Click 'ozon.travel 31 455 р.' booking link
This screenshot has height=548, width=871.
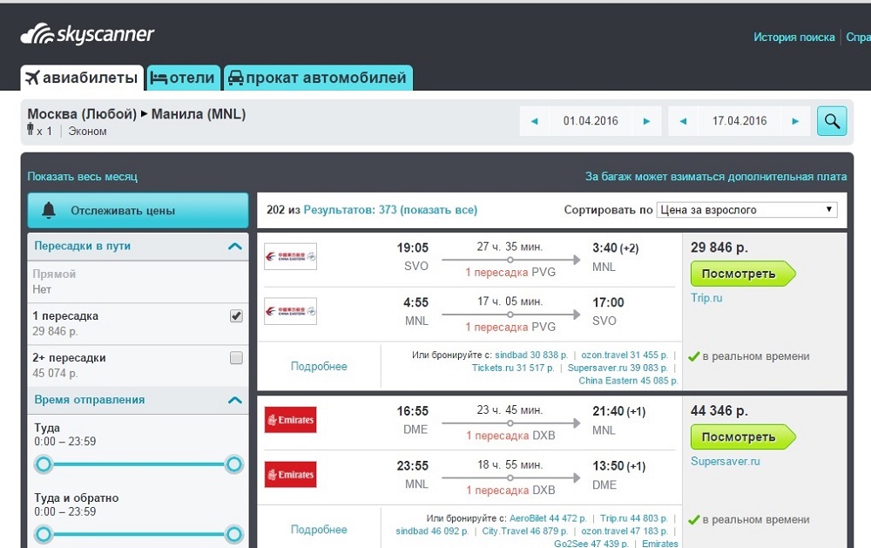pyautogui.click(x=624, y=355)
